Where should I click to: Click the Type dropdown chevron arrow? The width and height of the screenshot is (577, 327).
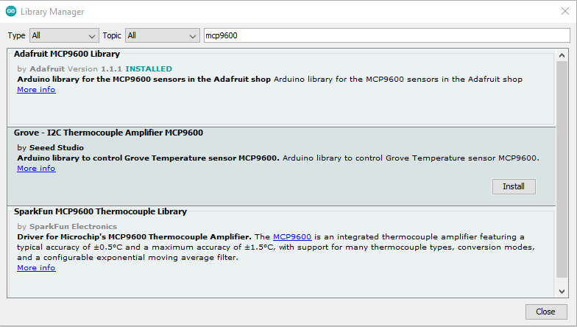coord(92,36)
